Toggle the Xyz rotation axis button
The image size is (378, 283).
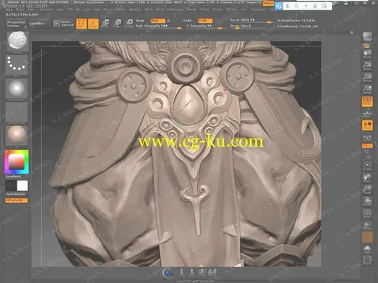(x=367, y=146)
